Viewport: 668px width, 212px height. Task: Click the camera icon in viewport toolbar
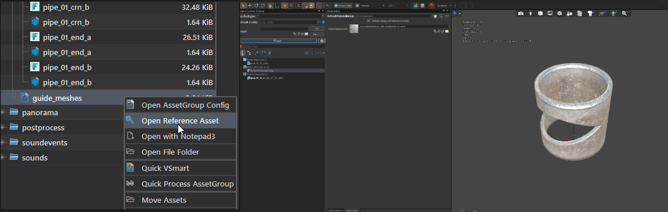pyautogui.click(x=521, y=13)
